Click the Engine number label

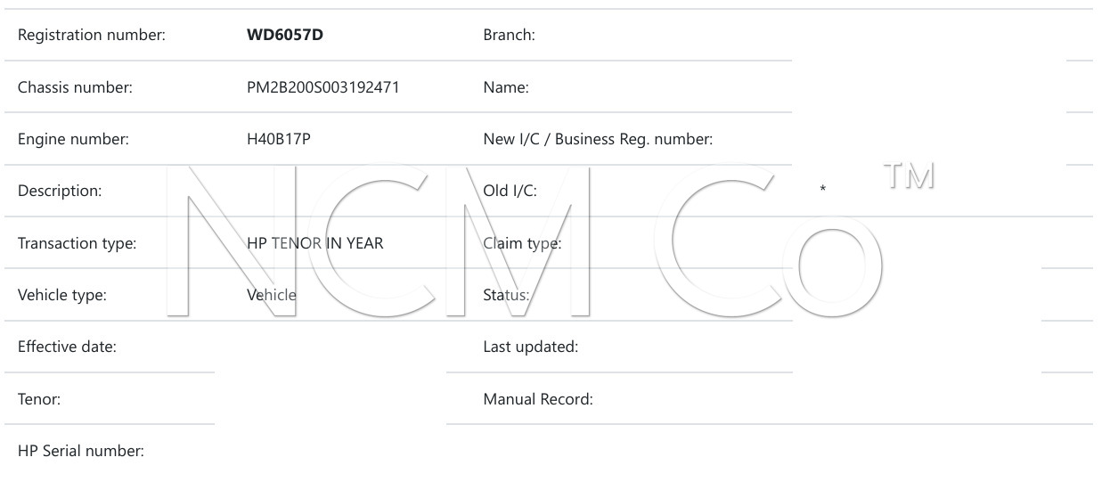click(x=73, y=139)
